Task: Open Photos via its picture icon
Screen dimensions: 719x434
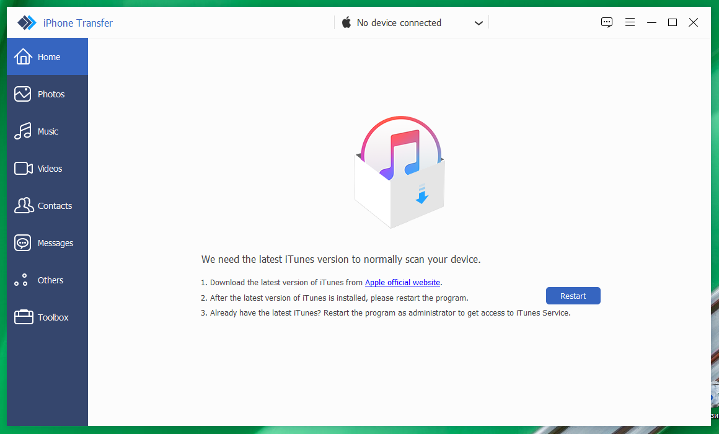Action: [22, 94]
